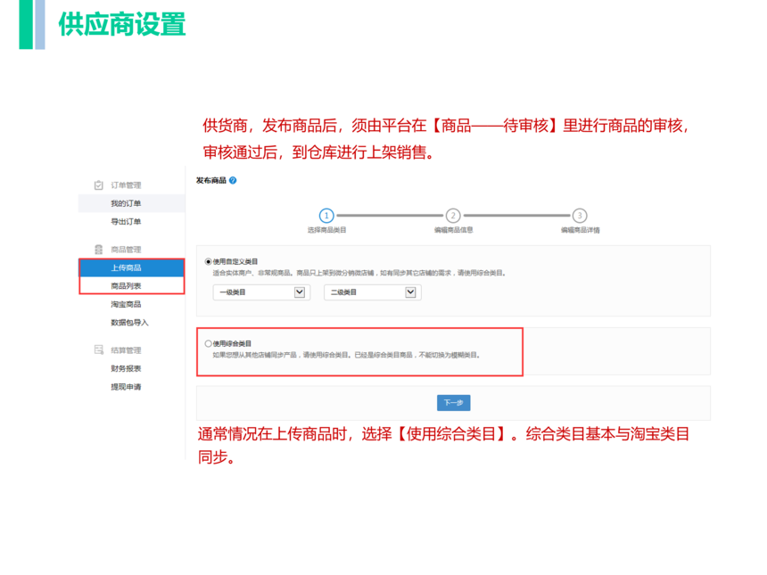Click step 3 circle 编辑商品详情
Screen dimensions: 767x575
pyautogui.click(x=580, y=215)
